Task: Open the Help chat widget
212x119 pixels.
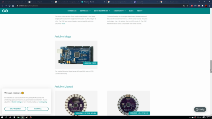Action: (x=200, y=109)
